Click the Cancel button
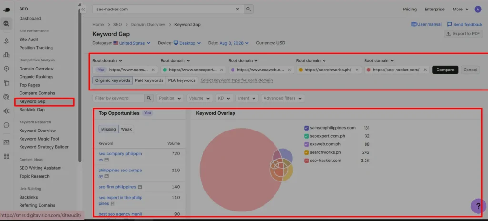 (x=470, y=70)
